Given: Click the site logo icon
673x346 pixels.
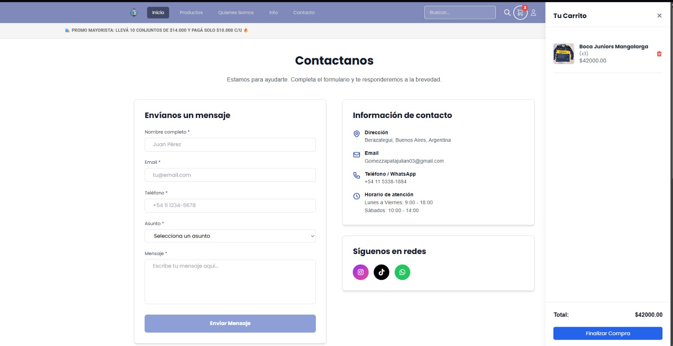Looking at the screenshot, I should coord(134,13).
